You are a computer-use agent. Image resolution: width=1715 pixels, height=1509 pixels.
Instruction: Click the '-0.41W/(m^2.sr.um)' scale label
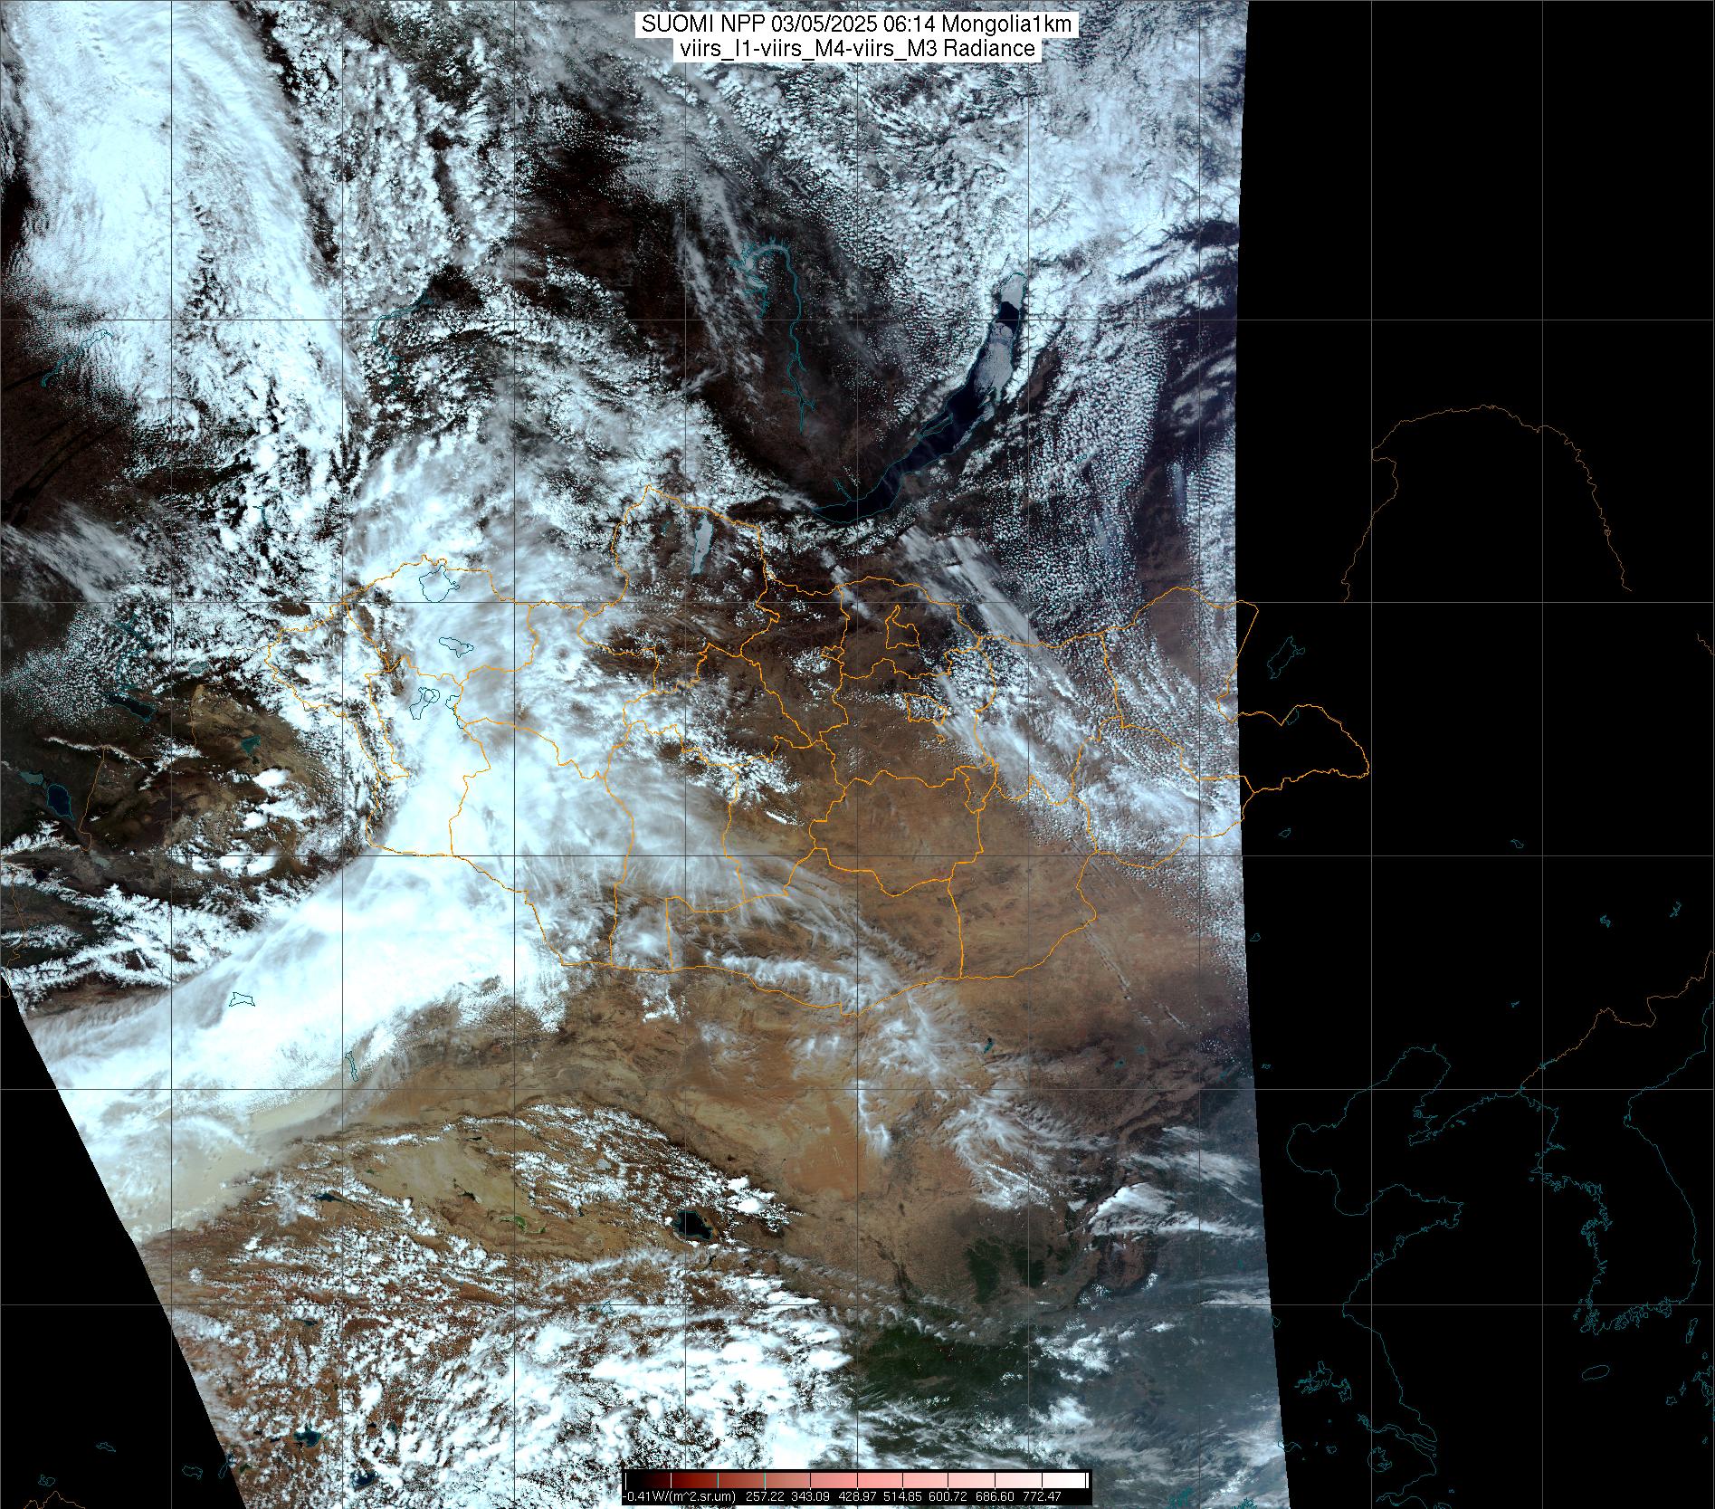coord(679,1496)
